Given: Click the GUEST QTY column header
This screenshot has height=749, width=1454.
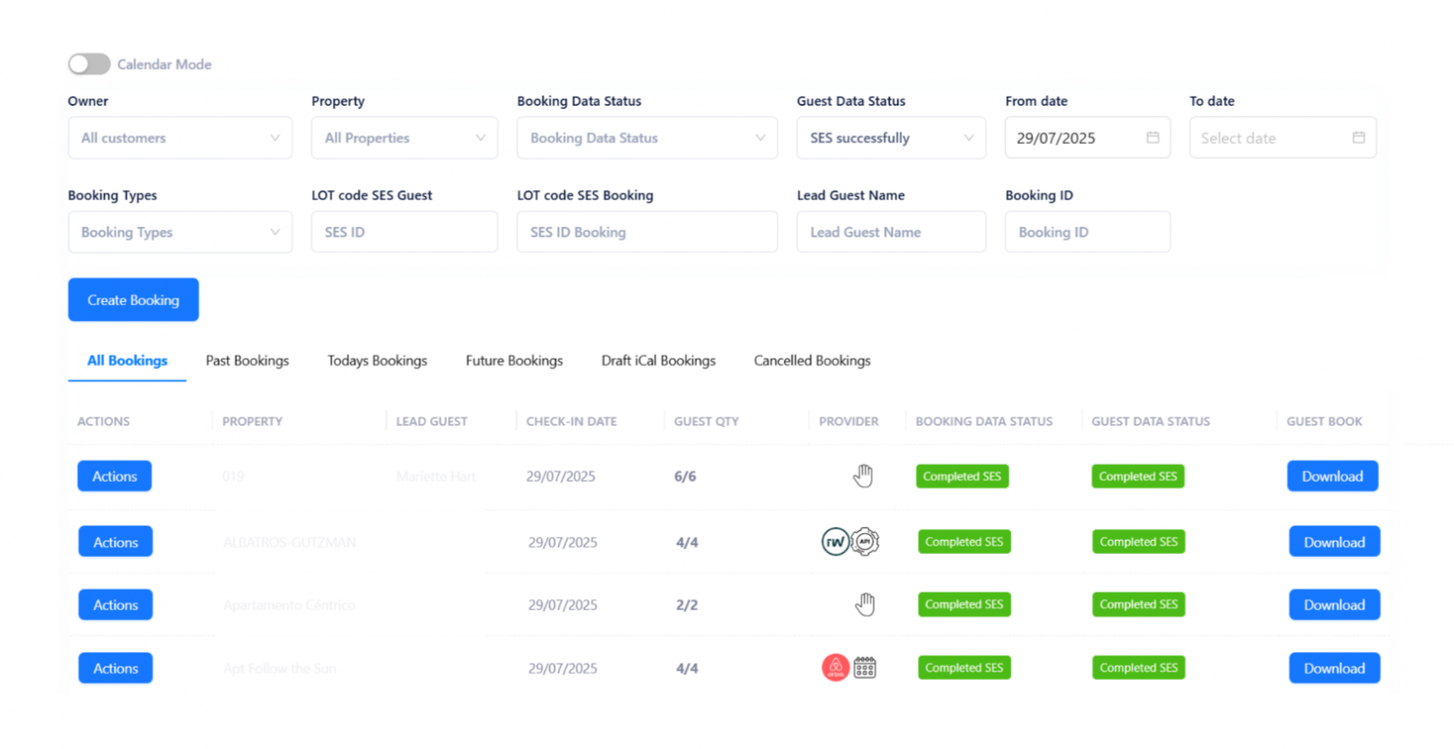Looking at the screenshot, I should point(706,421).
